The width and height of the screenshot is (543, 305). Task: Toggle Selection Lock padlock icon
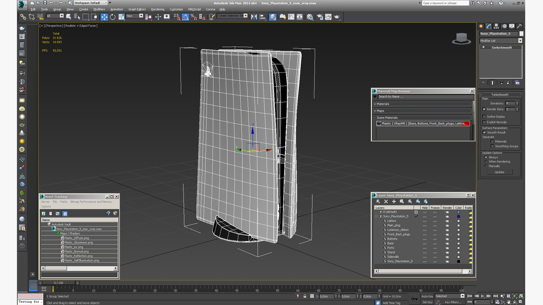[305, 296]
